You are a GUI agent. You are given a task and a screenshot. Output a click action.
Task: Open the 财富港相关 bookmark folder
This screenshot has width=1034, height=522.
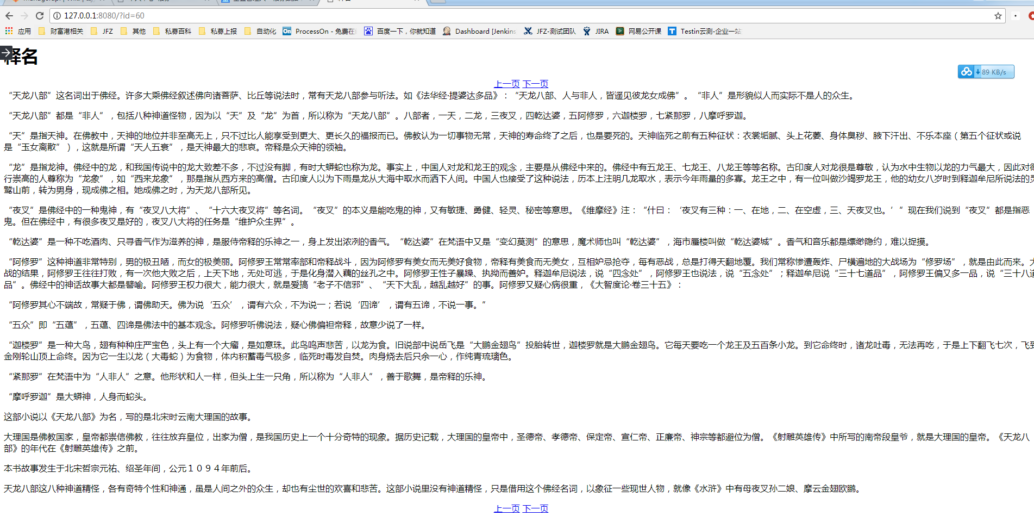point(61,31)
